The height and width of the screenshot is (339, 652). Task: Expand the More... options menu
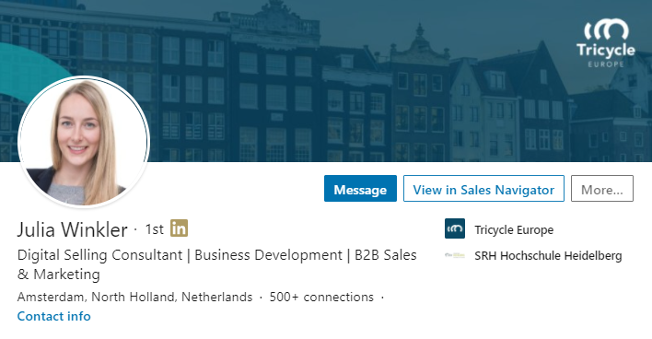pos(602,189)
